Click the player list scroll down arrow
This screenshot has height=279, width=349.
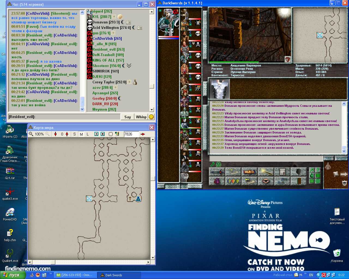coord(152,110)
